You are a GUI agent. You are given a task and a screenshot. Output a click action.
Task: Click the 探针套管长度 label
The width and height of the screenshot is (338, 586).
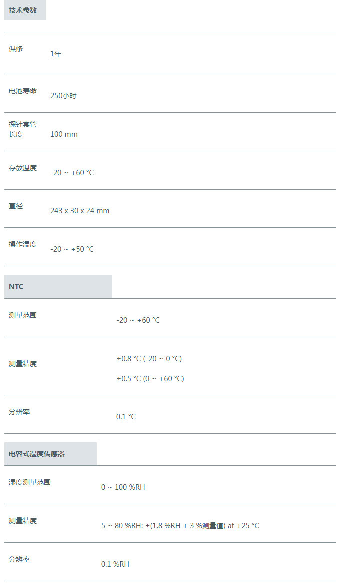click(23, 129)
